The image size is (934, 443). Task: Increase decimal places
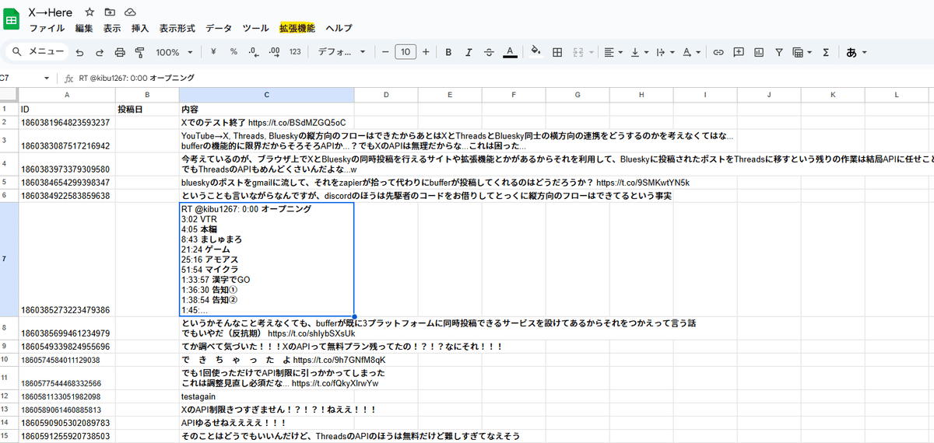[274, 52]
